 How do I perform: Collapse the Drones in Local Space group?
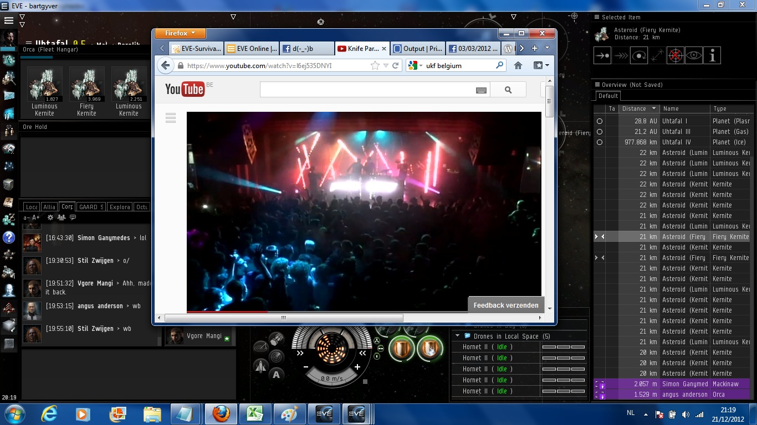tap(458, 336)
